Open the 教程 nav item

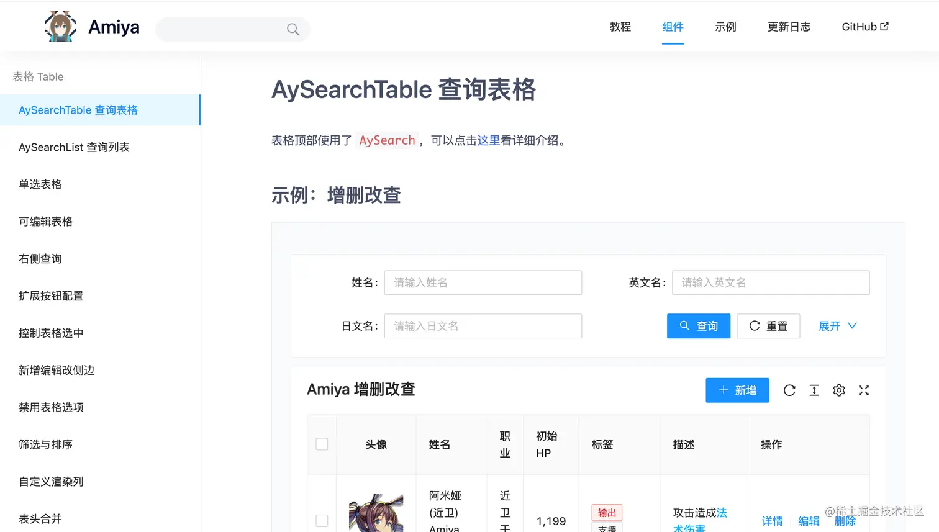[x=620, y=27]
